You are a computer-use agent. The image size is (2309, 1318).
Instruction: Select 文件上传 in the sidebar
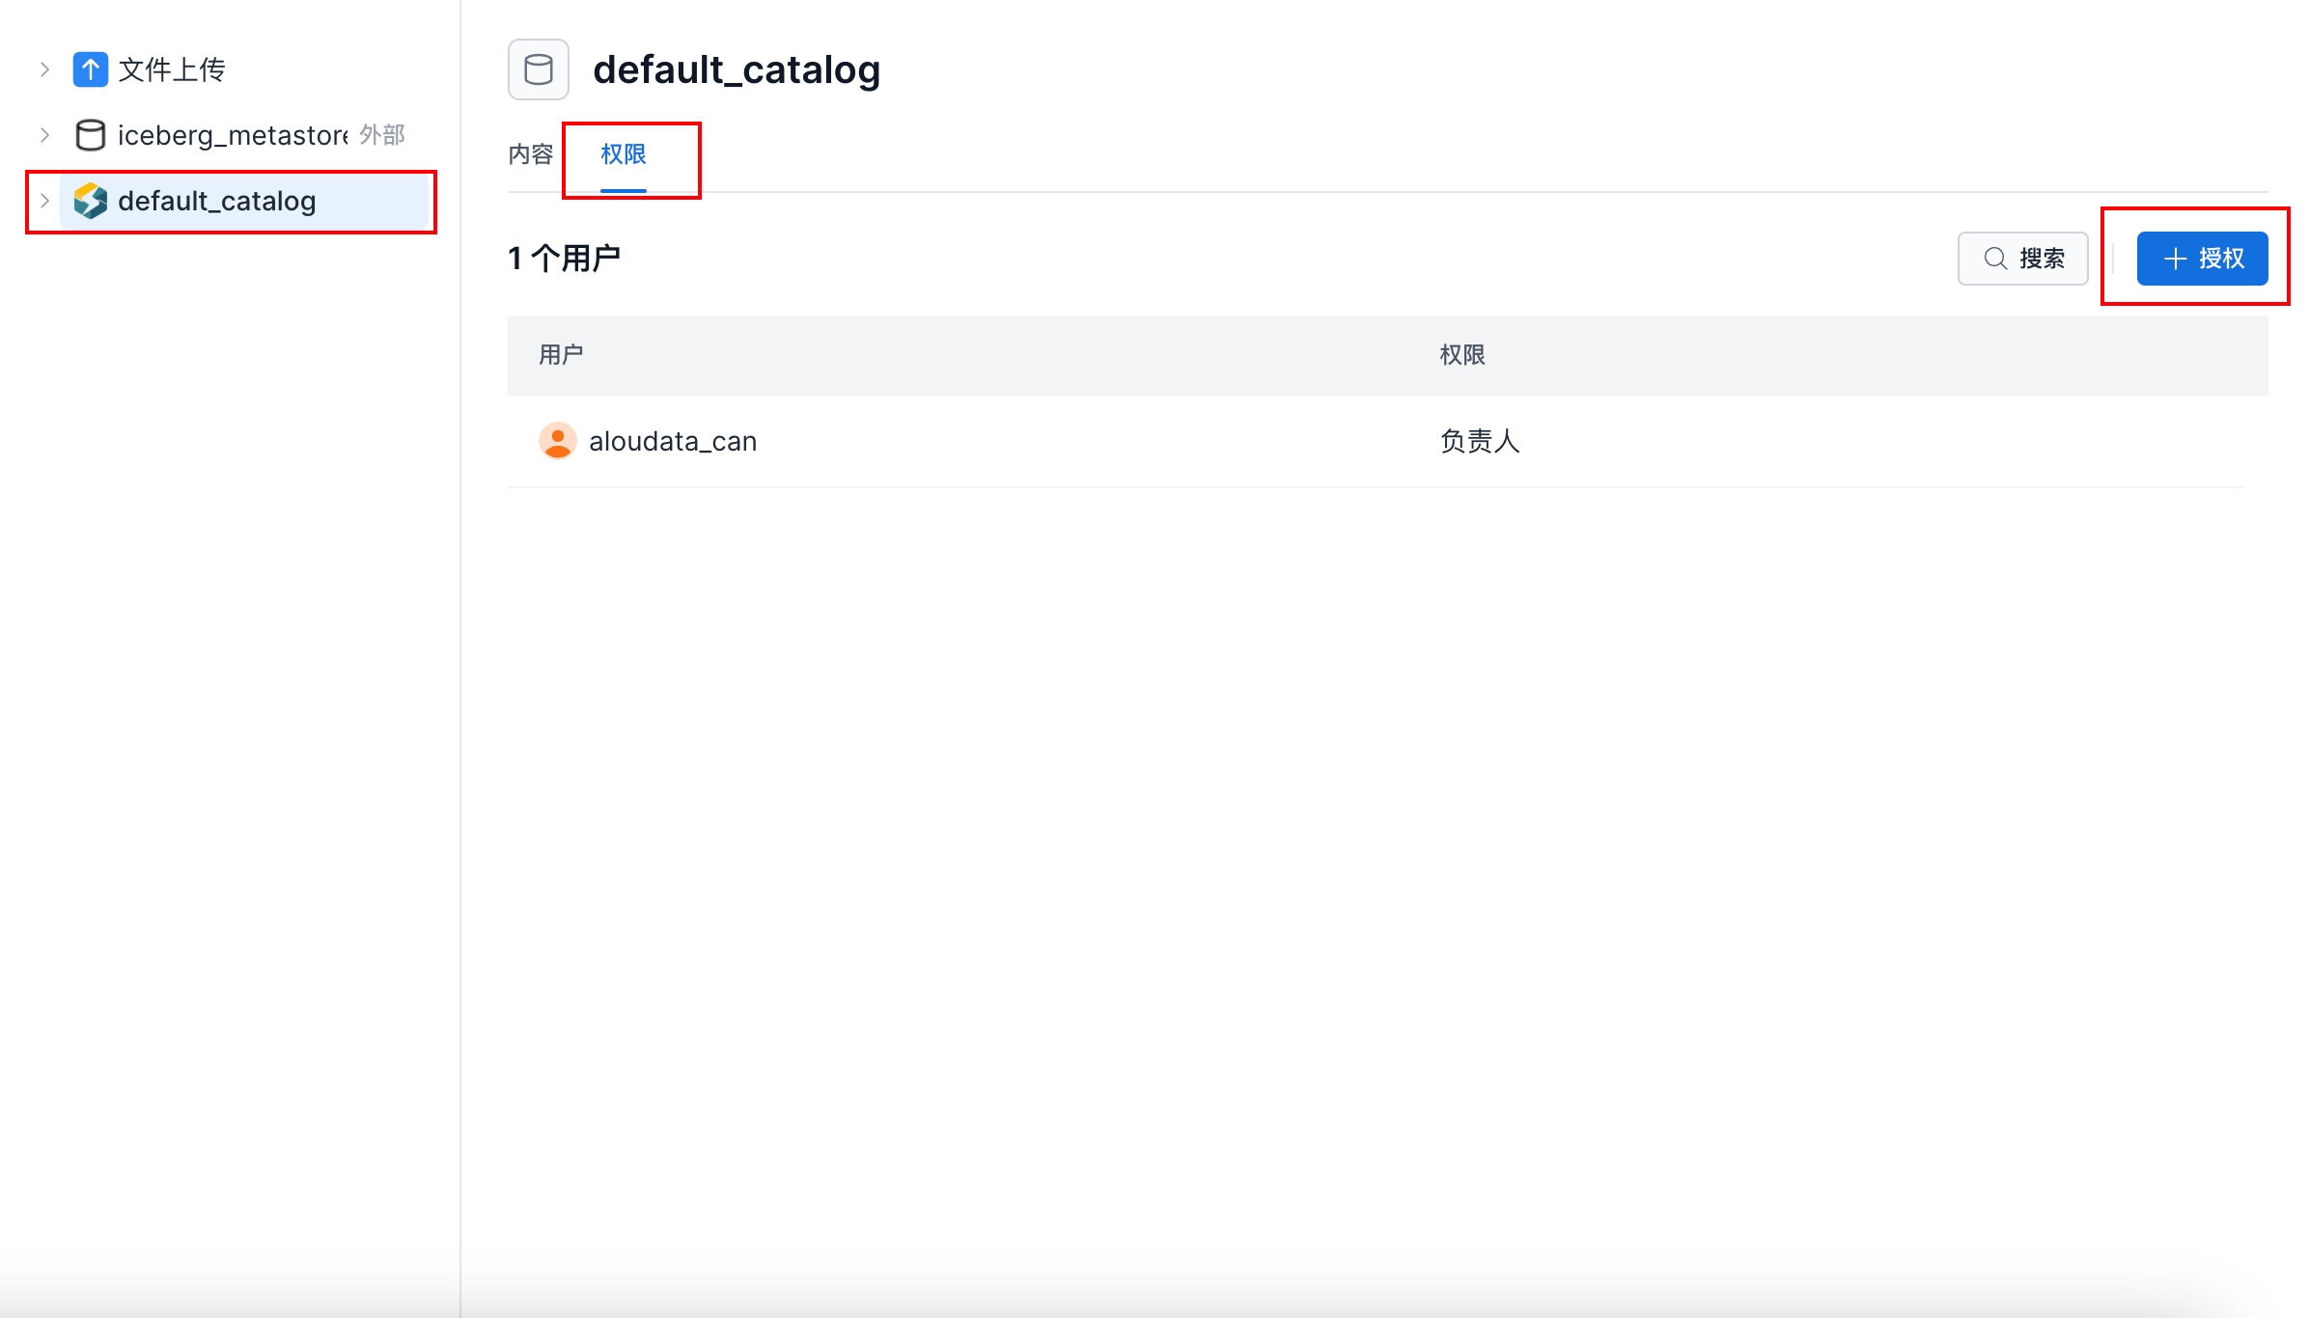(x=172, y=69)
